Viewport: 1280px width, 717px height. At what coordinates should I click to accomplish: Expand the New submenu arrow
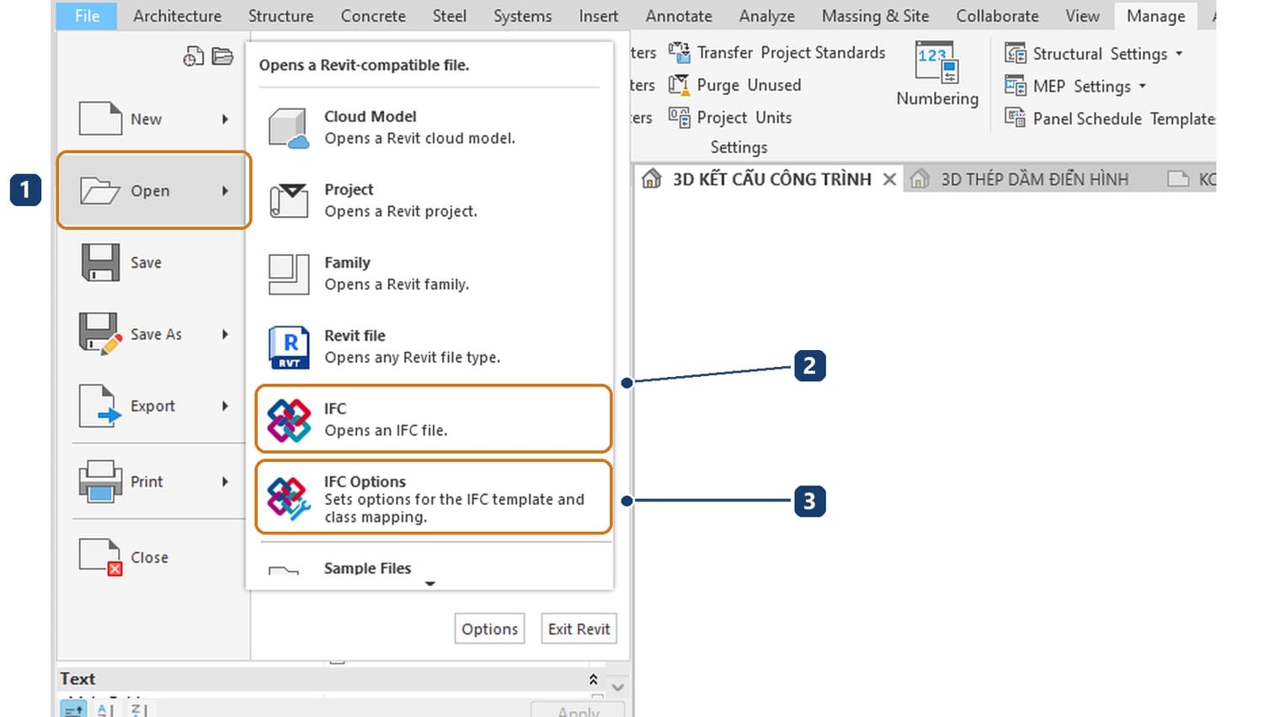pyautogui.click(x=225, y=119)
